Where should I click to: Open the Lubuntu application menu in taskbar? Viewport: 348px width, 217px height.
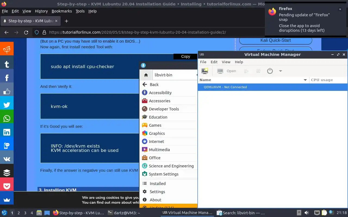tap(4, 213)
